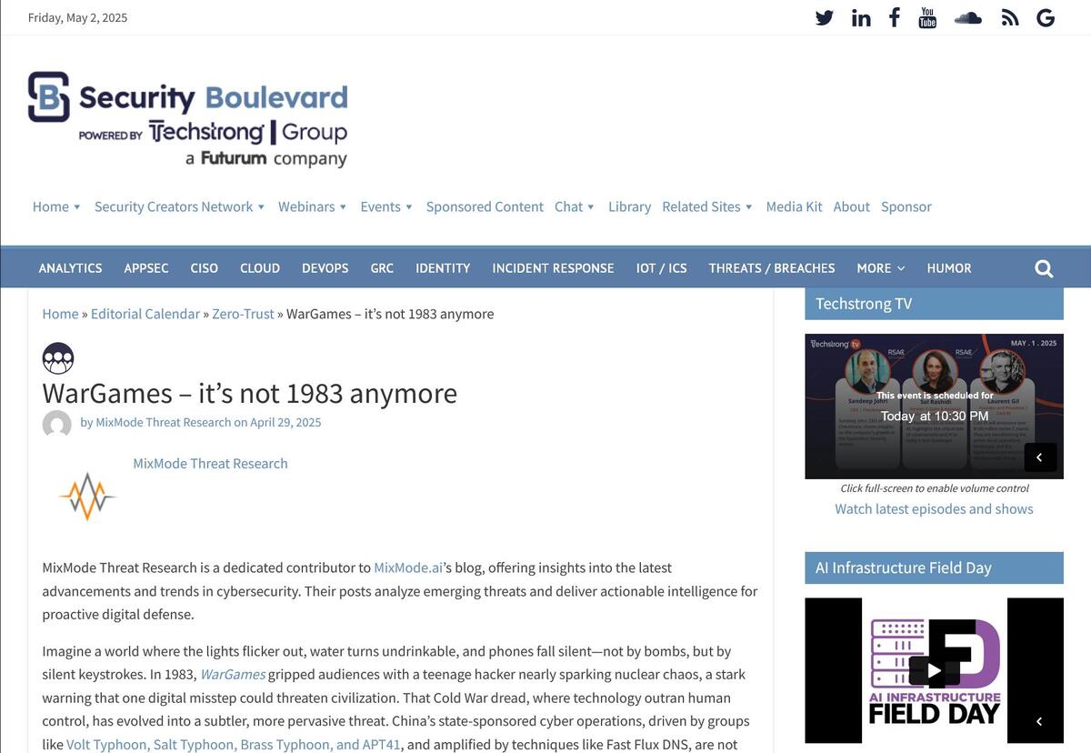Select the APPSEC category
This screenshot has height=753, width=1091.
click(x=146, y=268)
